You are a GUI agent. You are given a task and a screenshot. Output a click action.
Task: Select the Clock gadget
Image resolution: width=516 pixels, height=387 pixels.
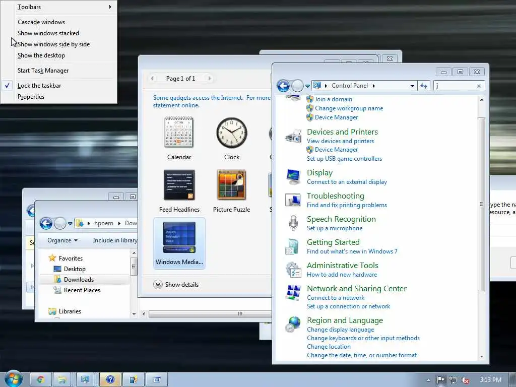coord(232,138)
